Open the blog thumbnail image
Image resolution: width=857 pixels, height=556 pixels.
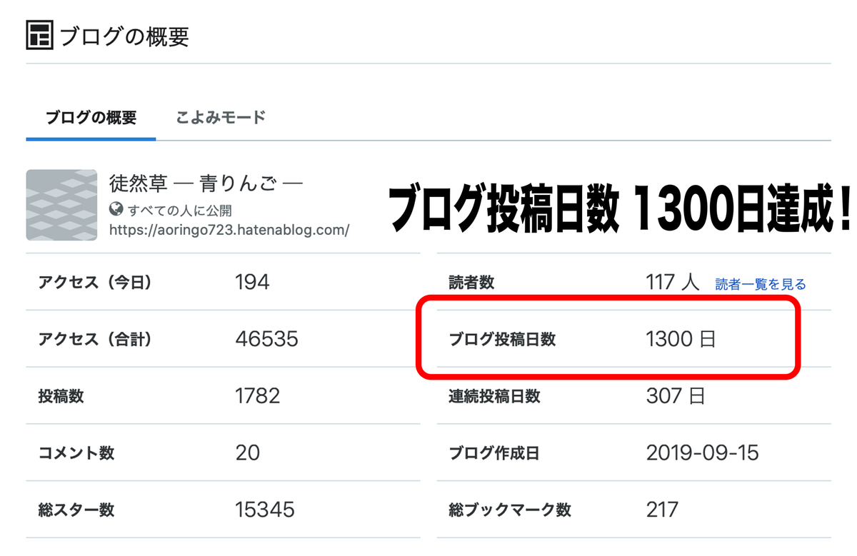pos(61,205)
